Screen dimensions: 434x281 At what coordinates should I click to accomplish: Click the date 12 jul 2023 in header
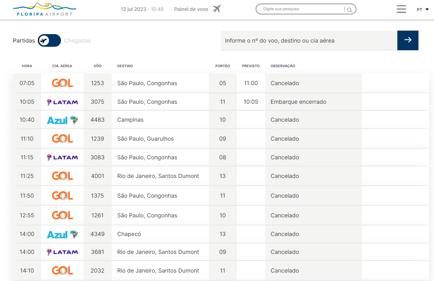[133, 9]
